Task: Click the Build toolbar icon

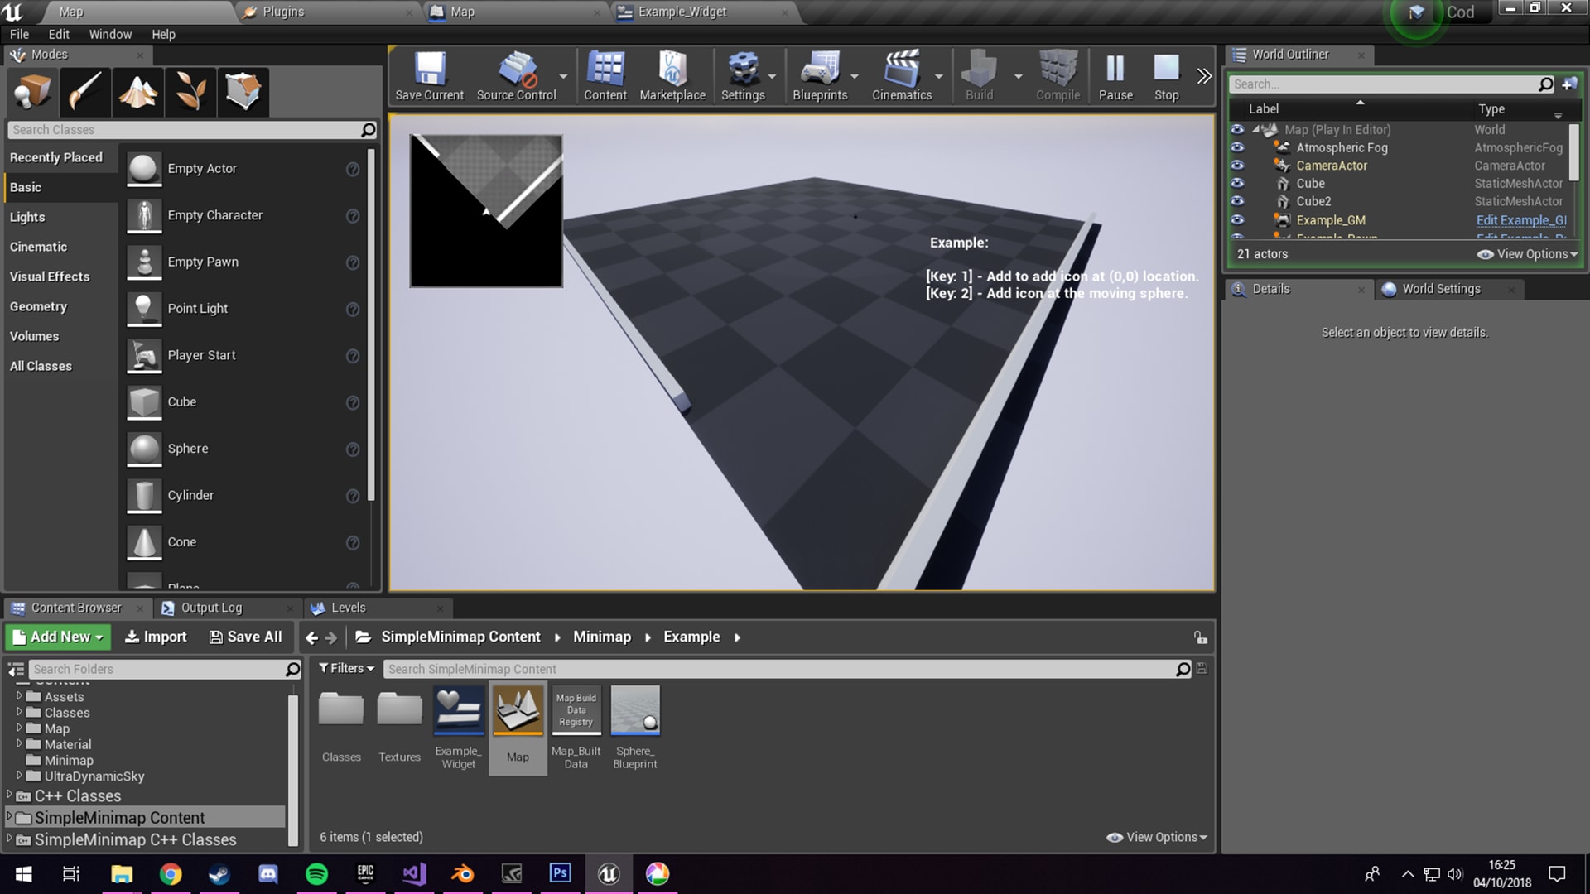Action: pyautogui.click(x=979, y=76)
